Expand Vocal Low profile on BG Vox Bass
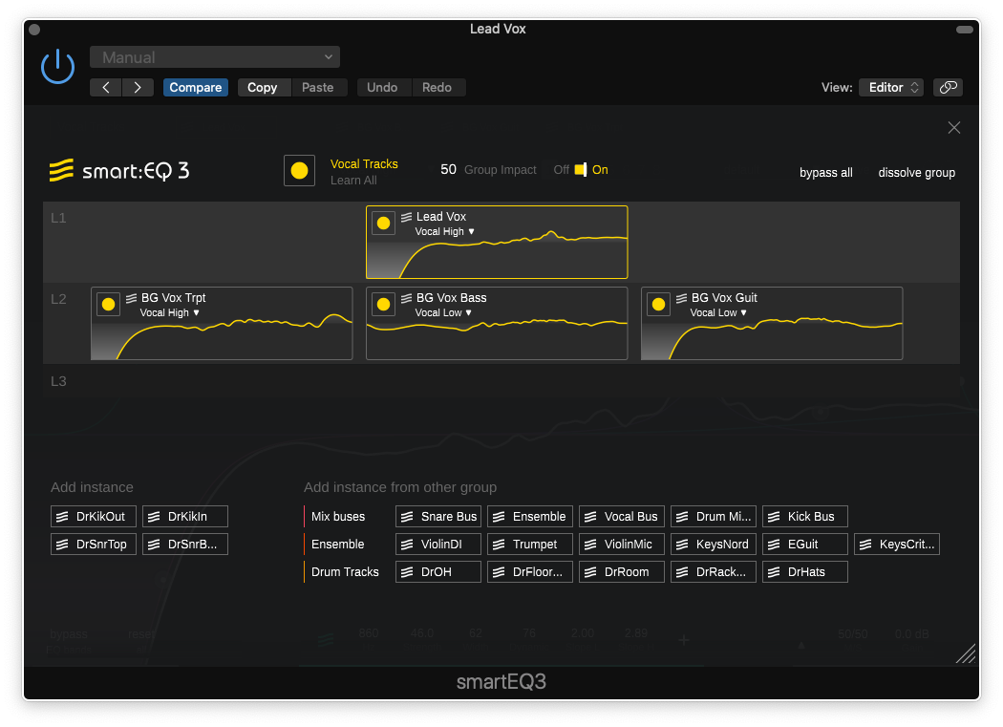1003x727 pixels. coord(444,312)
